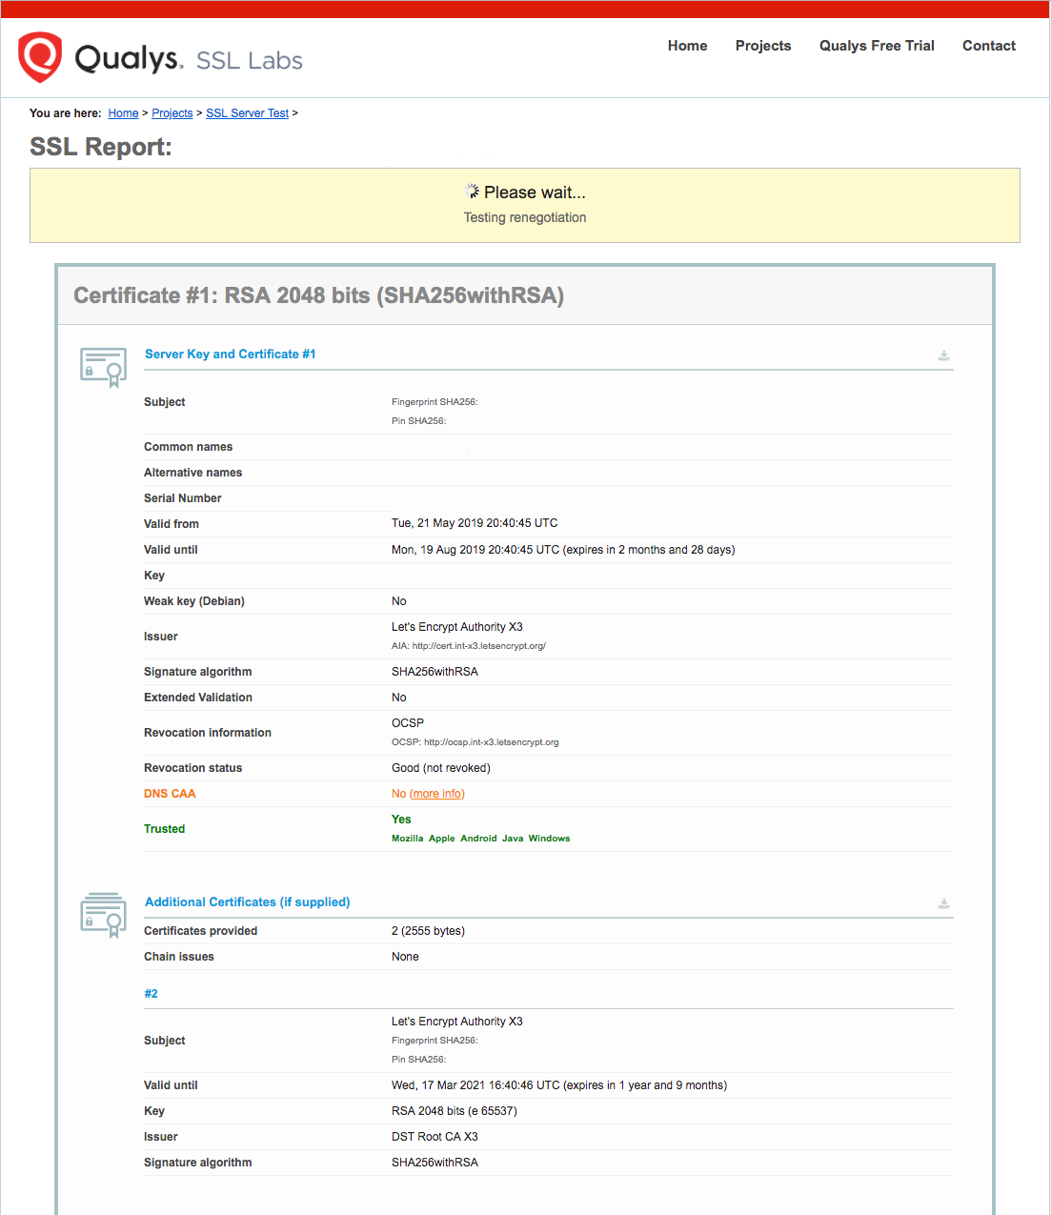
Task: Click the Projects breadcrumb link
Action: [172, 112]
